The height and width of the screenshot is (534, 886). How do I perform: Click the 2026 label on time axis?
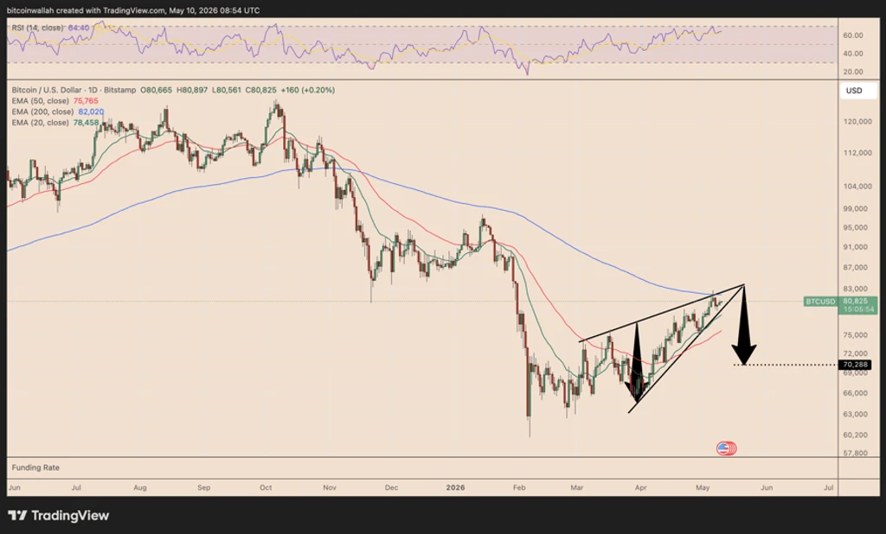tap(455, 487)
